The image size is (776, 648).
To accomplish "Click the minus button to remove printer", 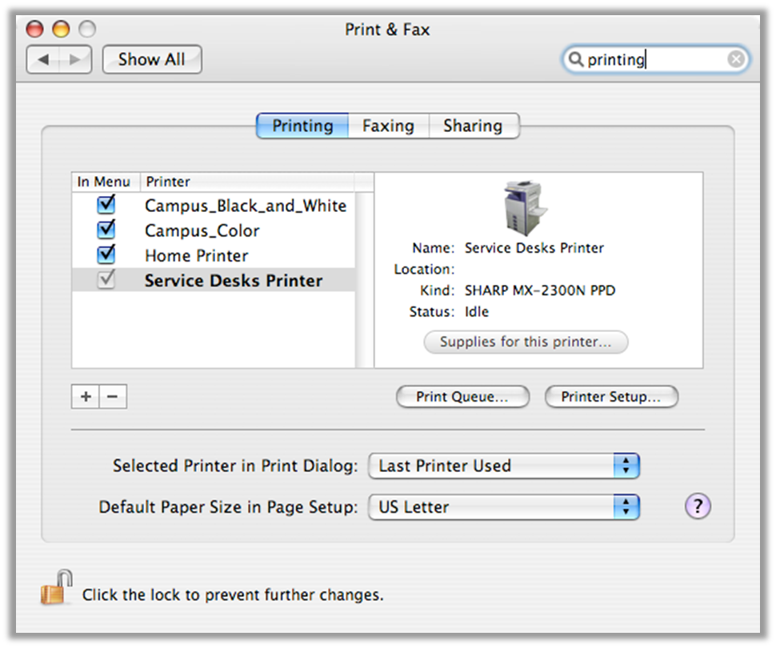I will pyautogui.click(x=113, y=396).
